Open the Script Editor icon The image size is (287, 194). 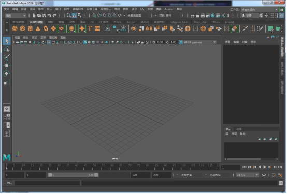pos(281,183)
